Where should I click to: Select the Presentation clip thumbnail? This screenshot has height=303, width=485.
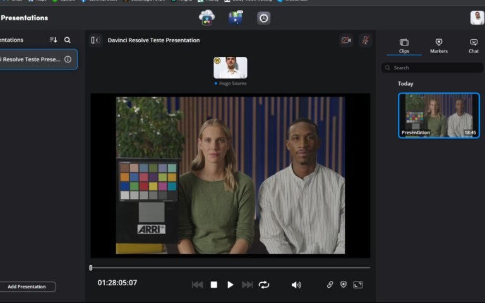coord(439,116)
